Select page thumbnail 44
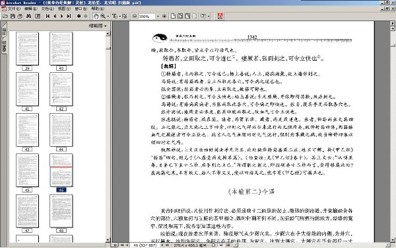Image resolution: width=396 pixels, height=248 pixels. pyautogui.click(x=61, y=130)
